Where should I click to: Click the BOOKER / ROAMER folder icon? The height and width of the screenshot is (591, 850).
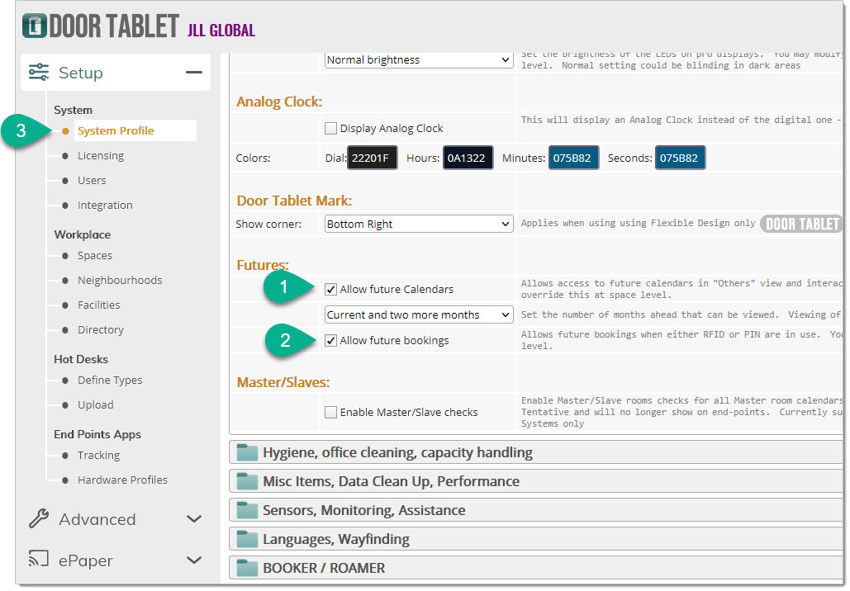[247, 568]
